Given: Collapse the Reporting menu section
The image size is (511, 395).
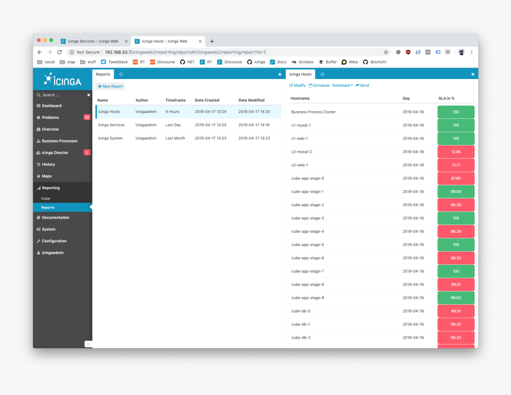Looking at the screenshot, I should (x=51, y=188).
